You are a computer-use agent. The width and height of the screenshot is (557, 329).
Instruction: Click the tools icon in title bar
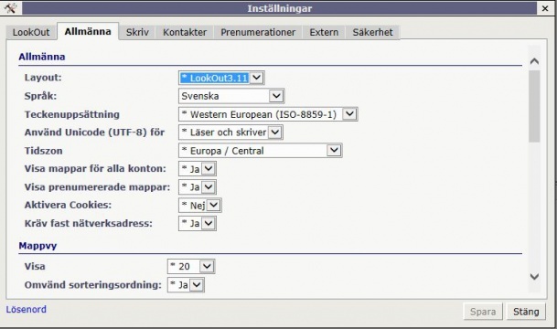coord(11,8)
